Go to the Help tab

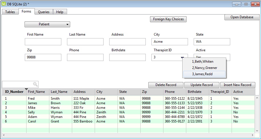tap(60, 12)
